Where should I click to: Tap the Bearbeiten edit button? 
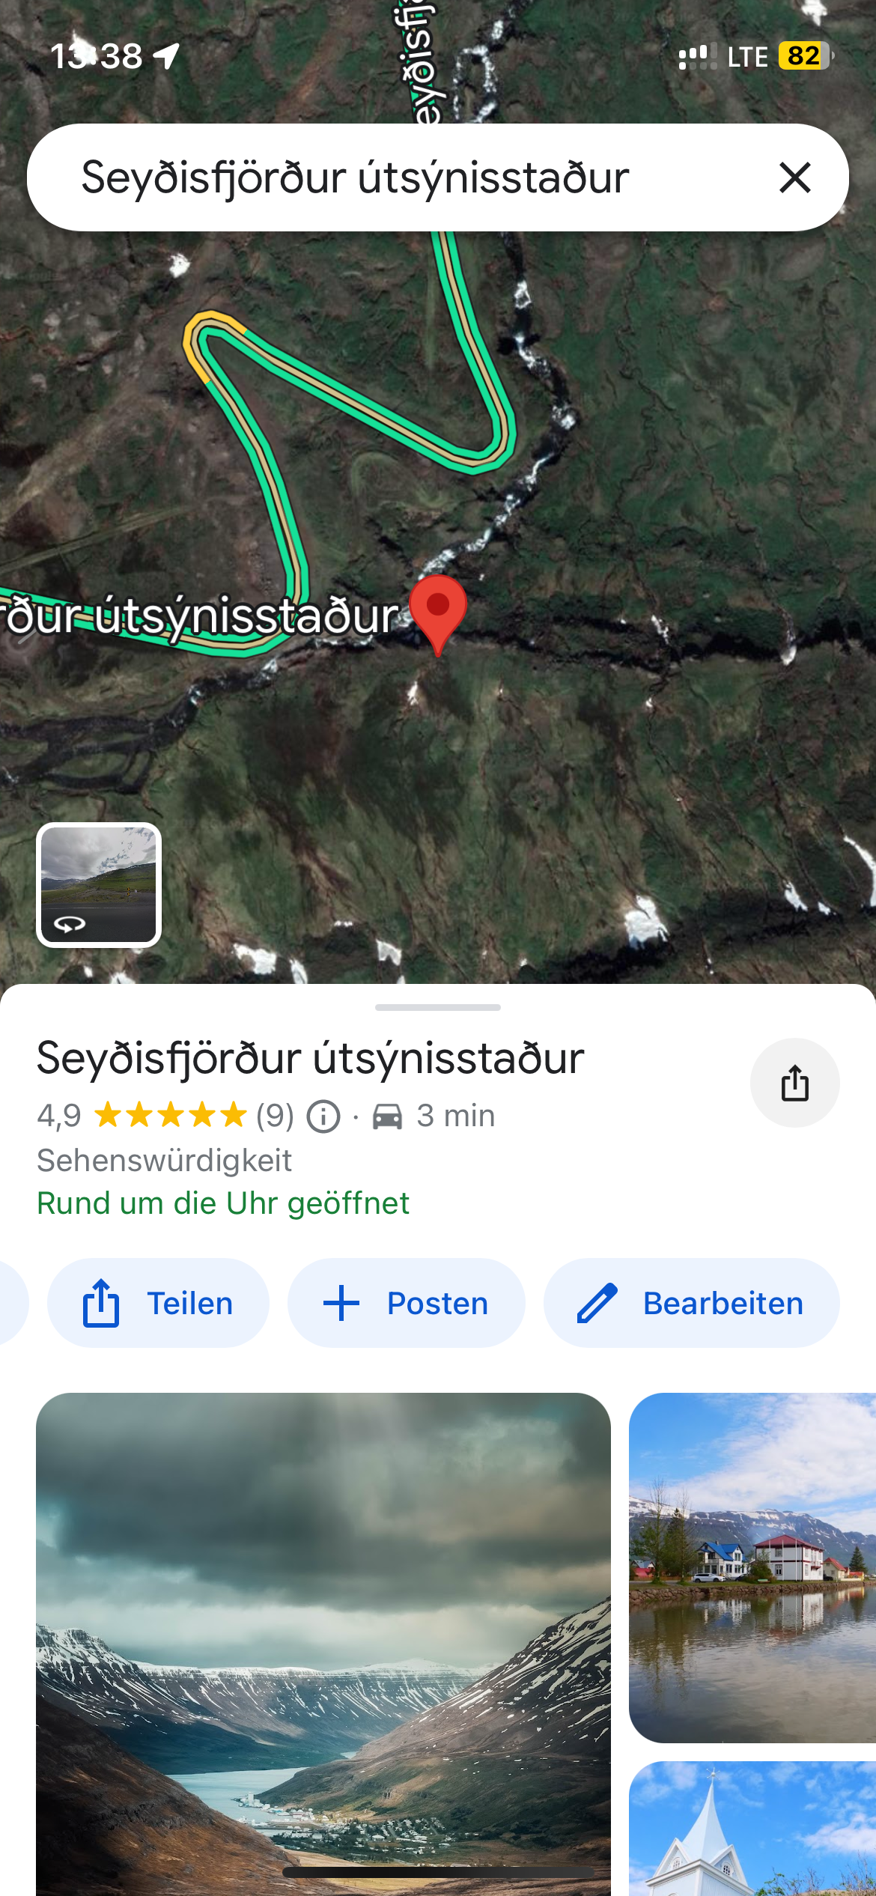(691, 1303)
